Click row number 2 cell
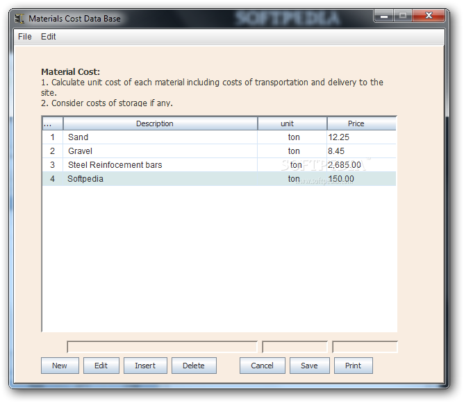Viewport: 464px width, 403px height. [53, 151]
